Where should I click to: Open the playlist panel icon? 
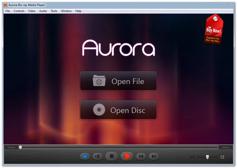(97, 156)
